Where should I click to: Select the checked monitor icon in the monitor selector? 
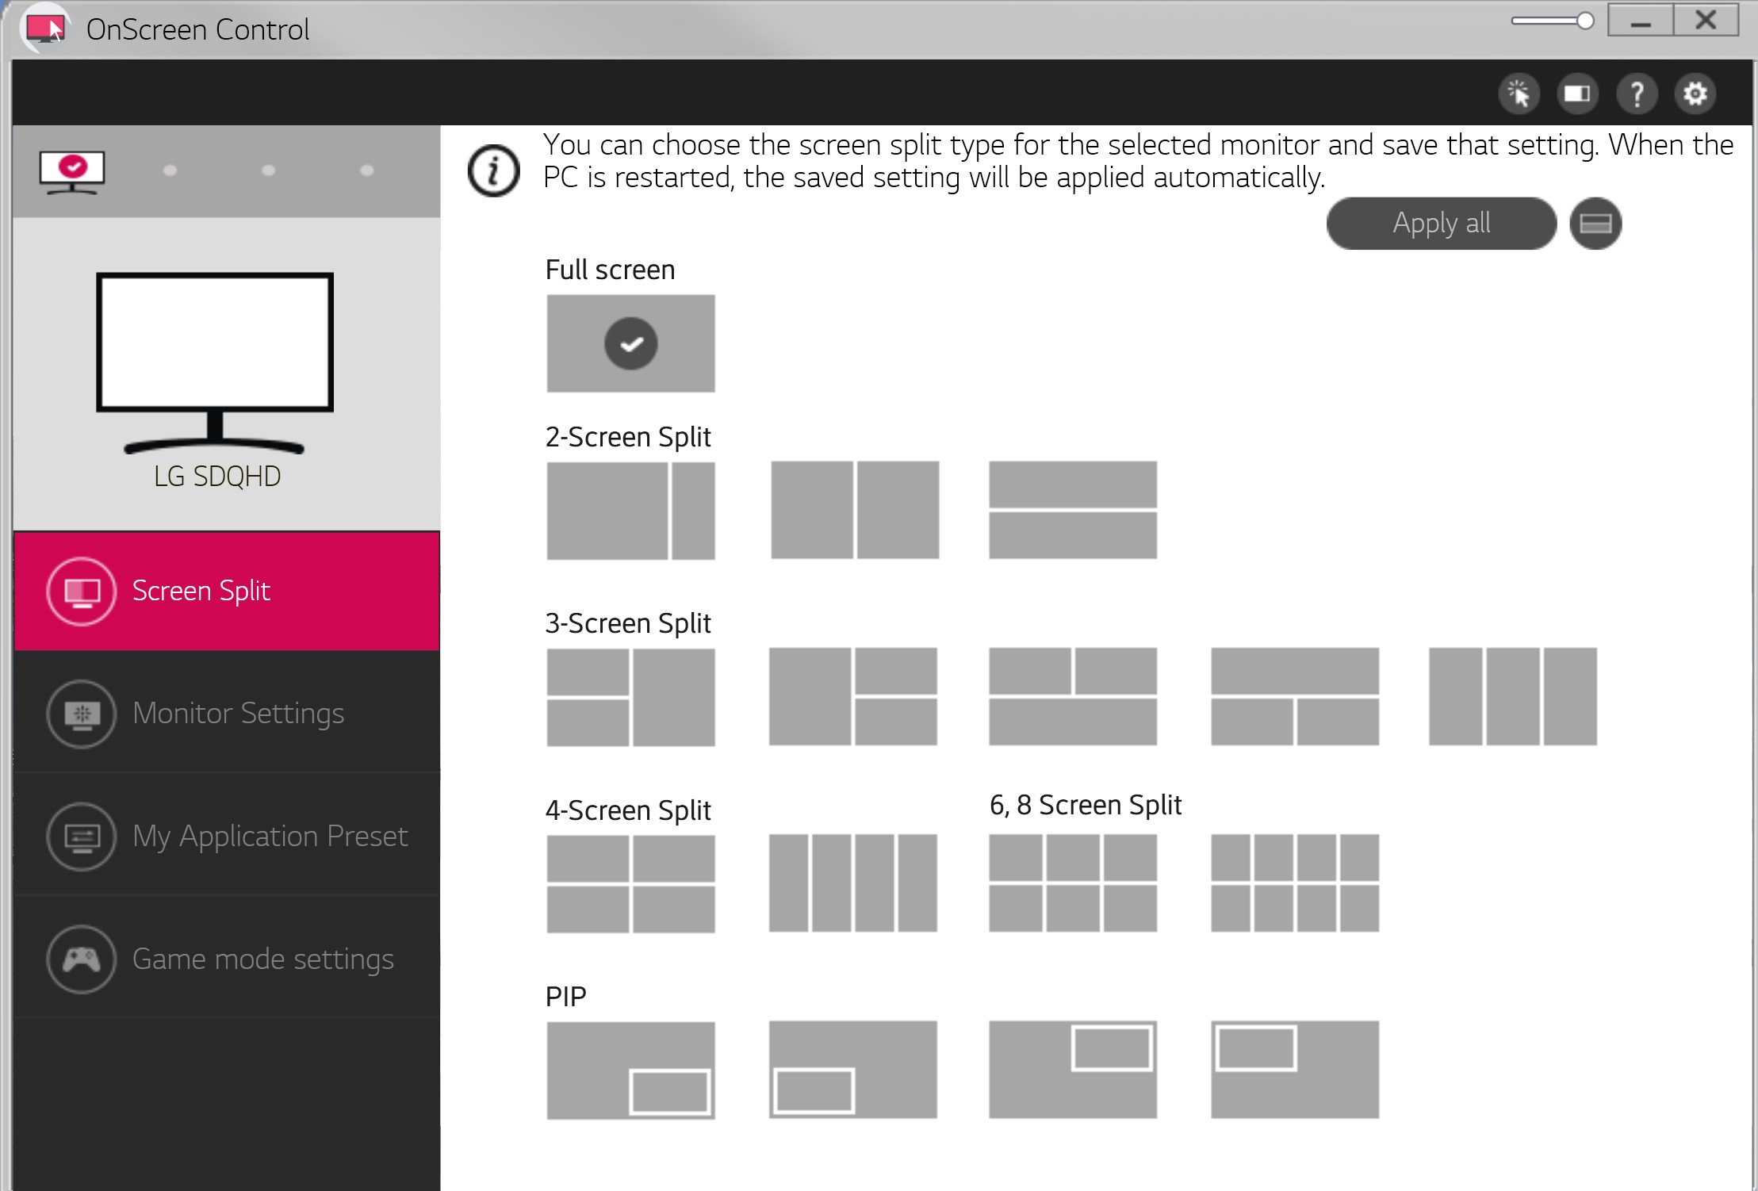click(x=72, y=171)
